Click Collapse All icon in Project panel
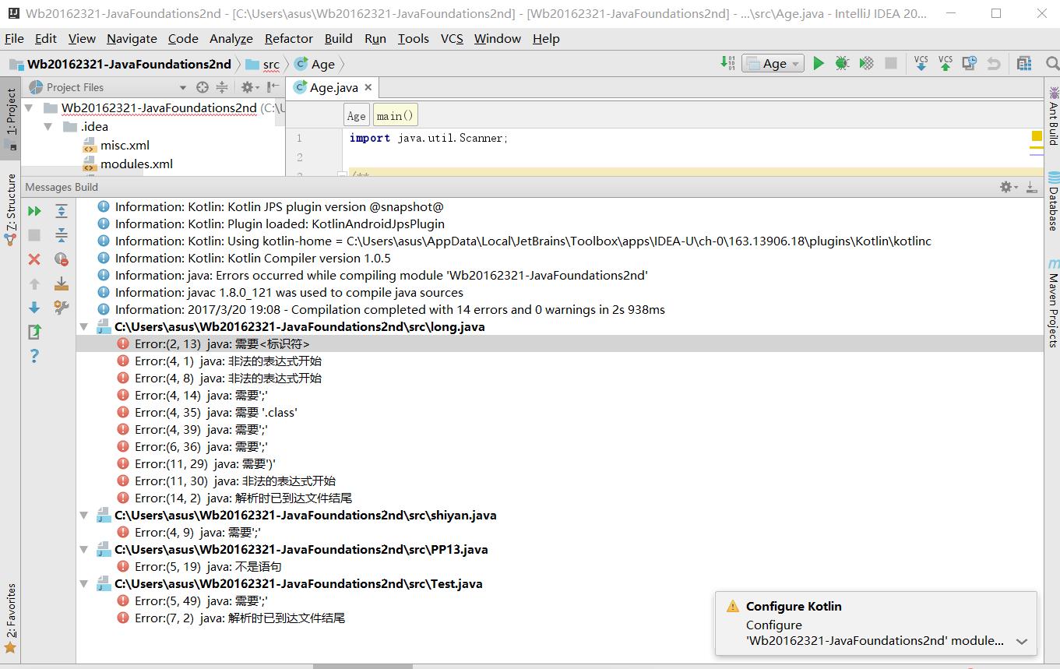This screenshot has width=1060, height=669. coord(222,87)
